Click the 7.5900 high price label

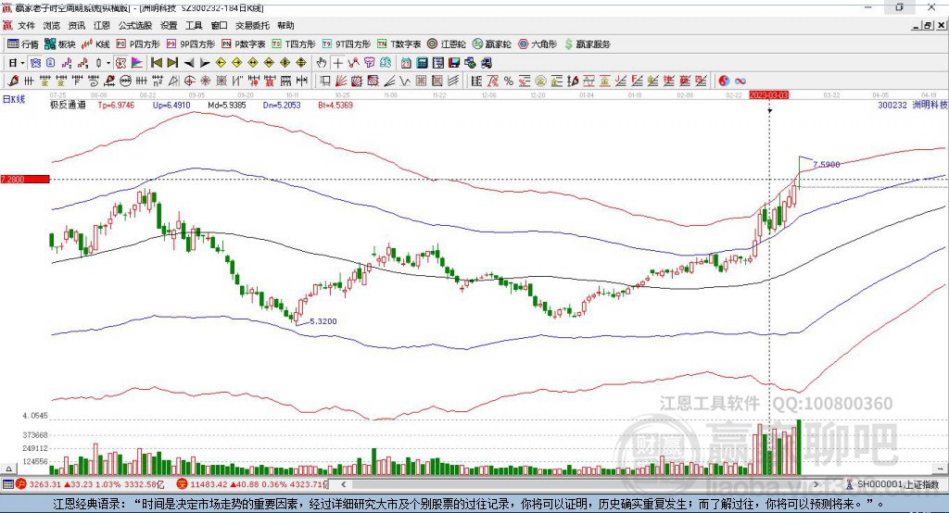click(x=826, y=165)
